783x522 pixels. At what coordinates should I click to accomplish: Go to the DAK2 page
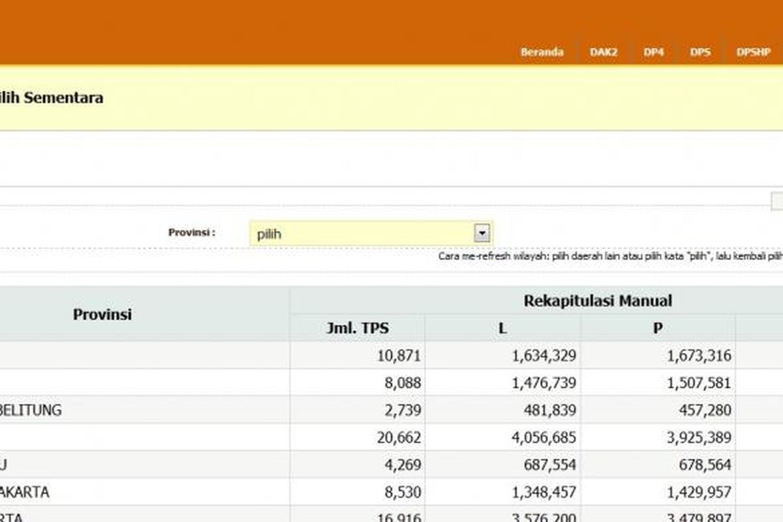pos(604,52)
